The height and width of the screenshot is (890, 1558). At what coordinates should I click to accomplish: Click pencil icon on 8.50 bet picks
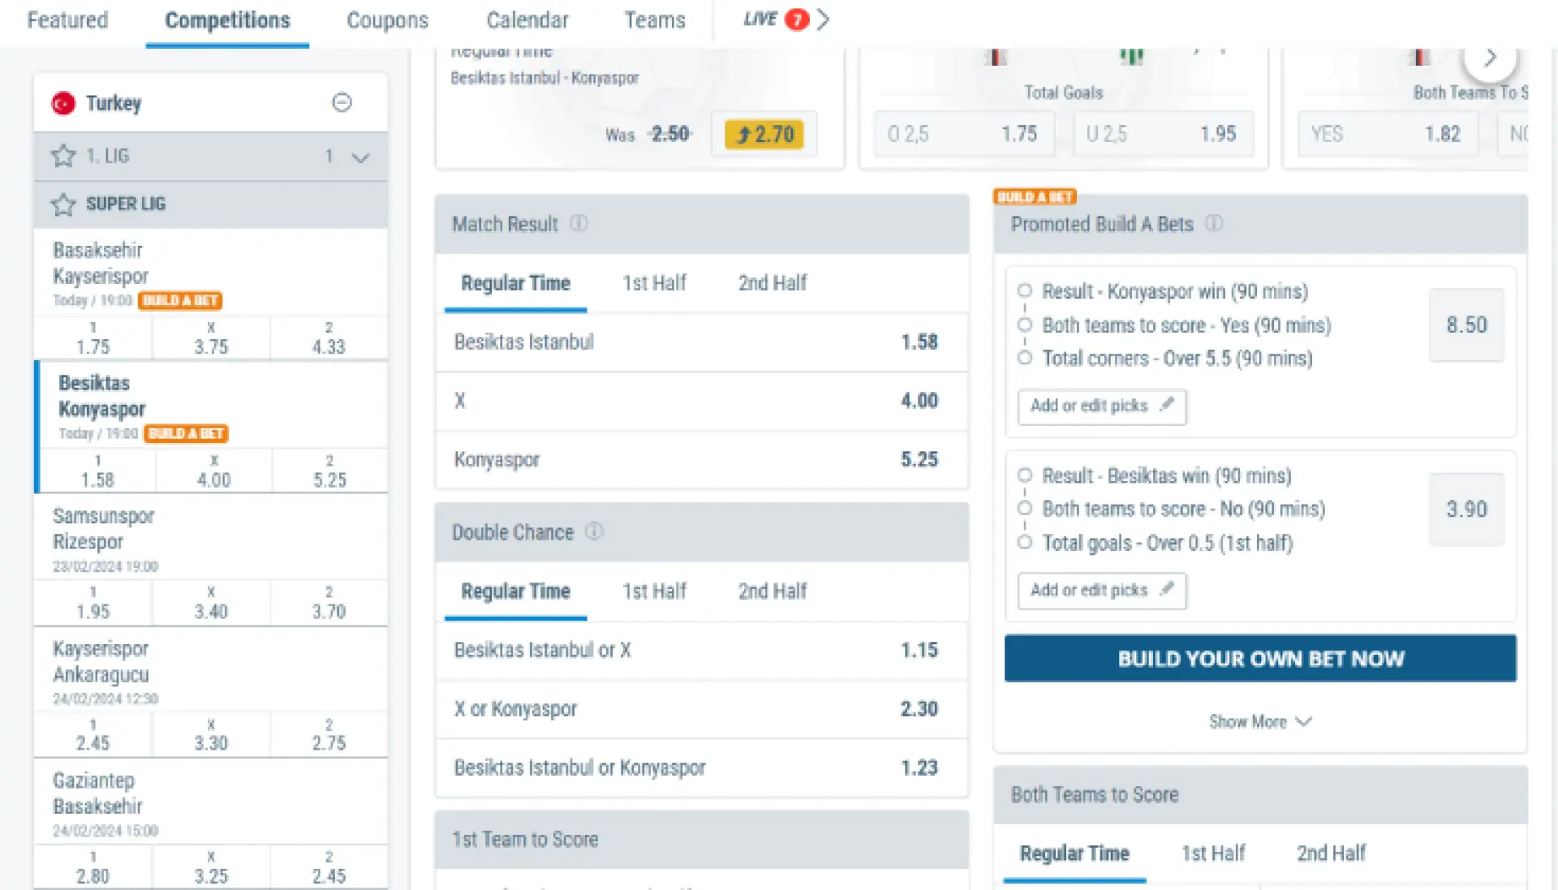click(x=1167, y=404)
